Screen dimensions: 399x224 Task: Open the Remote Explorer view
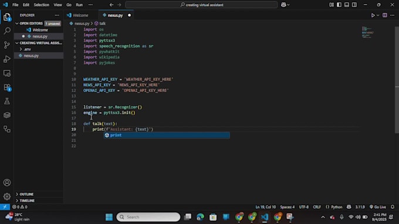[x=7, y=73]
